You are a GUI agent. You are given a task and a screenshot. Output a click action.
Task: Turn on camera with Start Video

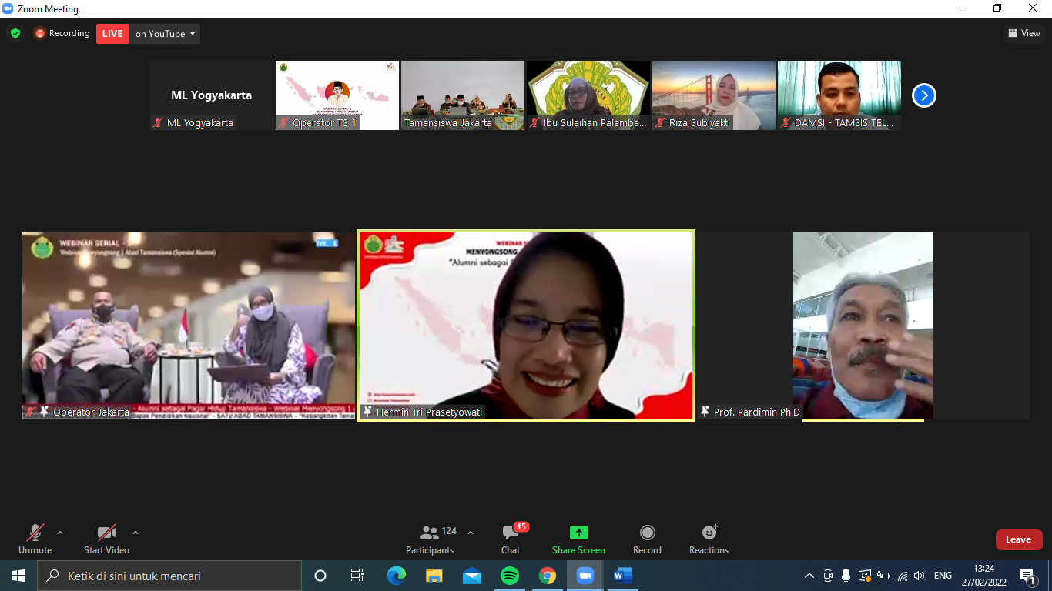(106, 539)
